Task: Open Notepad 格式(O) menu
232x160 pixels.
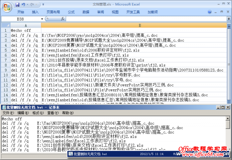Action: pyautogui.click(x=38, y=113)
